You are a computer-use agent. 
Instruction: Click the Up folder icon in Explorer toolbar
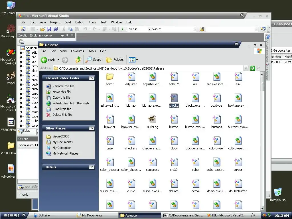[78, 60]
